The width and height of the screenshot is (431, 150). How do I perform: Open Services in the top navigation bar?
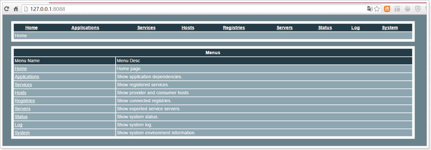146,28
